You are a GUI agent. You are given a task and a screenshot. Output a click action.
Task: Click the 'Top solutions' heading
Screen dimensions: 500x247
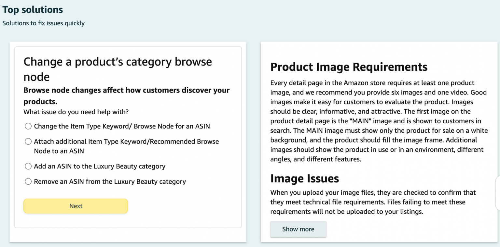click(32, 9)
